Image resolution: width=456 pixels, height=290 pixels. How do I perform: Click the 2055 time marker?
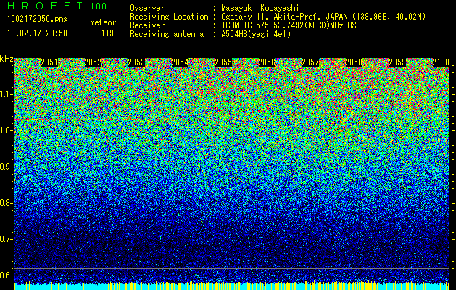pyautogui.click(x=223, y=62)
